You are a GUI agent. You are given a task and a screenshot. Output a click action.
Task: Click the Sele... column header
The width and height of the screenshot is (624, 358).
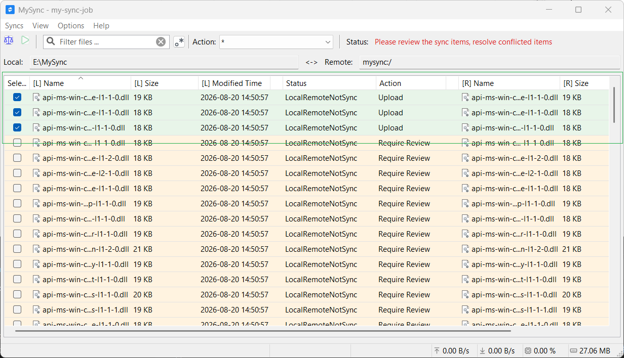pyautogui.click(x=17, y=83)
